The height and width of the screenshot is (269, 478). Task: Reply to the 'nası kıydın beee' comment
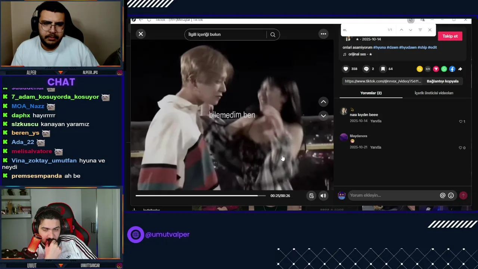click(376, 121)
